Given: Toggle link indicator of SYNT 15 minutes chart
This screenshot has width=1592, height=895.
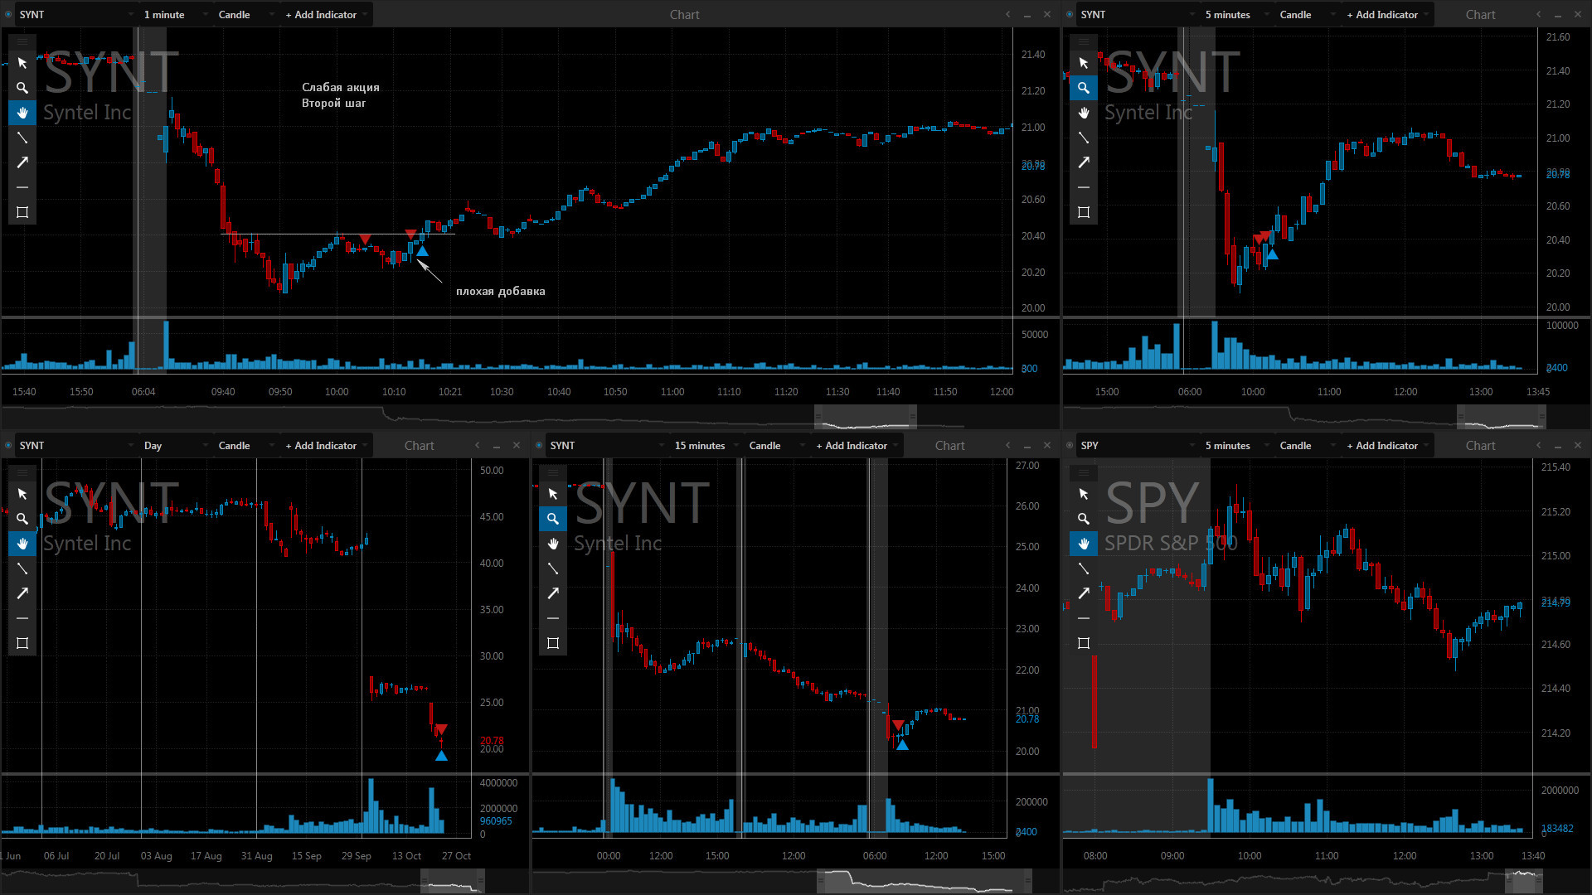Looking at the screenshot, I should pyautogui.click(x=539, y=445).
